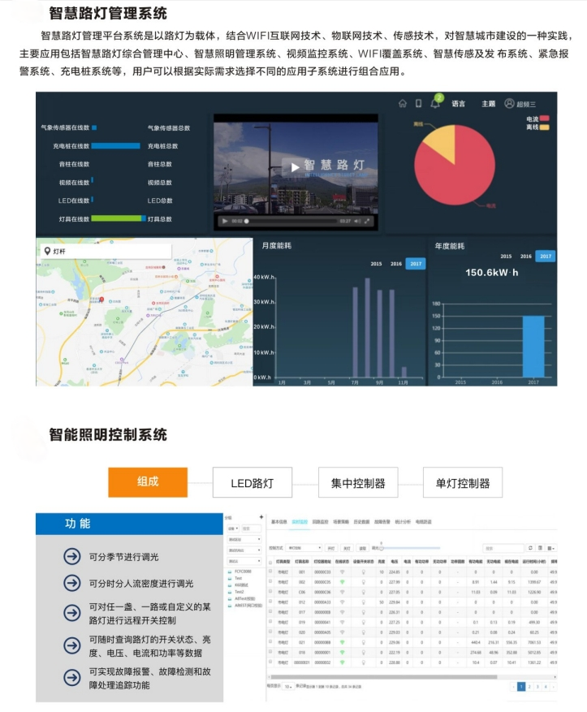Open the notification bell with badge 2
The image size is (587, 712).
pos(435,104)
